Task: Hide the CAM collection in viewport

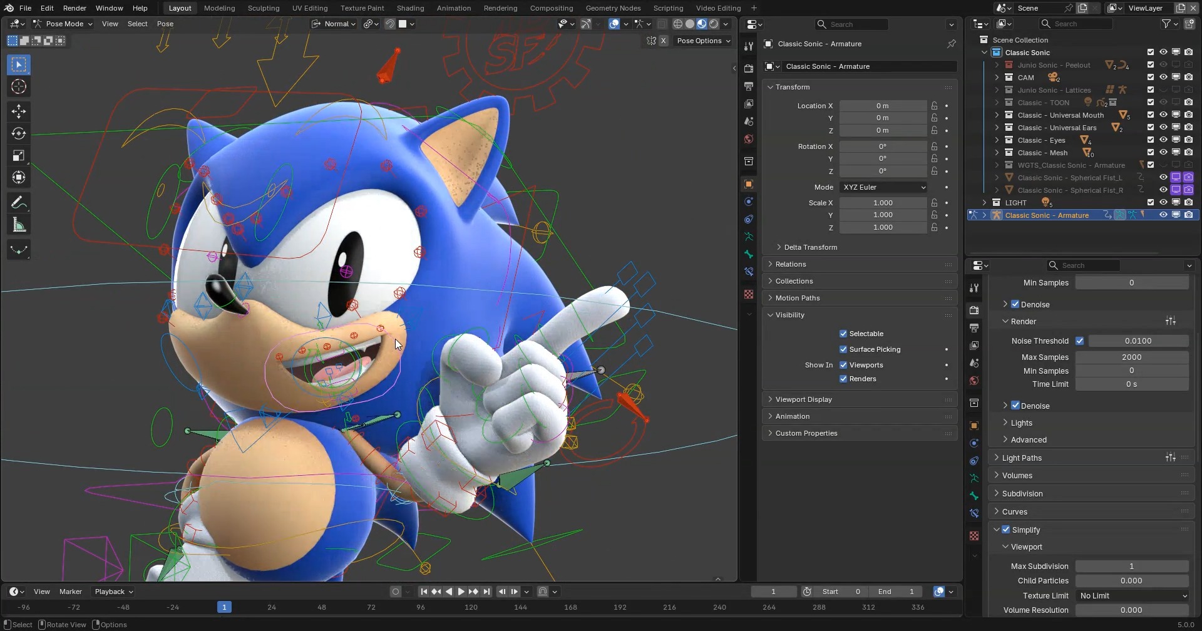Action: click(x=1163, y=78)
